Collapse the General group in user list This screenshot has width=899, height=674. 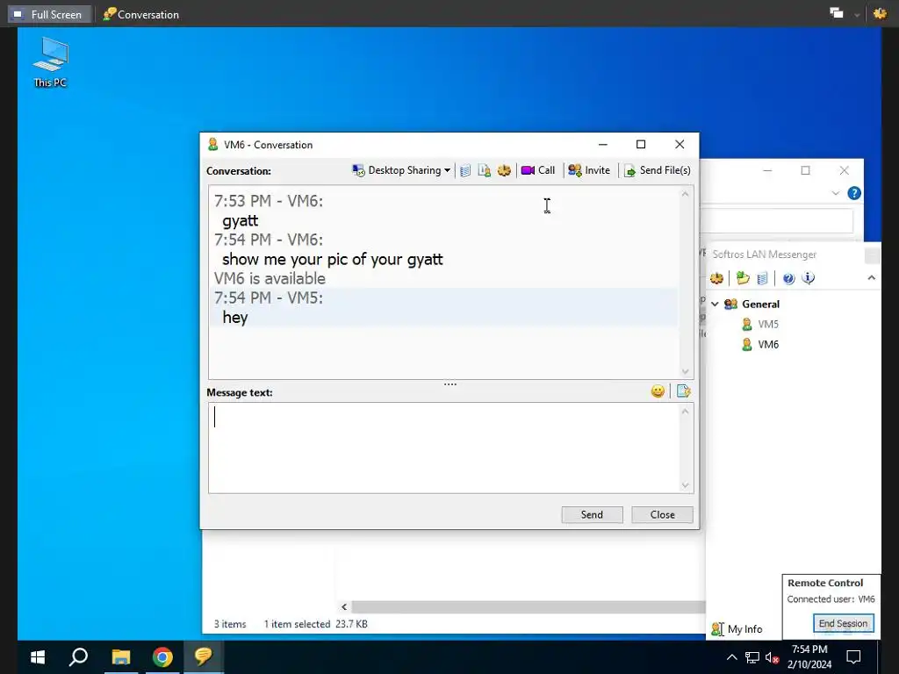[715, 305]
